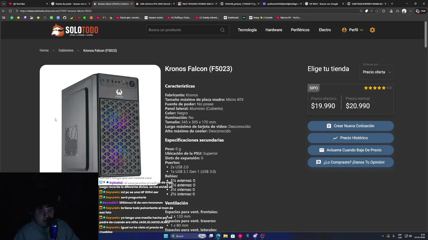This screenshot has width=428, height=240.
Task: Click the search magnifier icon
Action: coord(222,30)
